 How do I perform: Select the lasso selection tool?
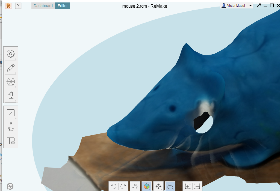click(170, 186)
